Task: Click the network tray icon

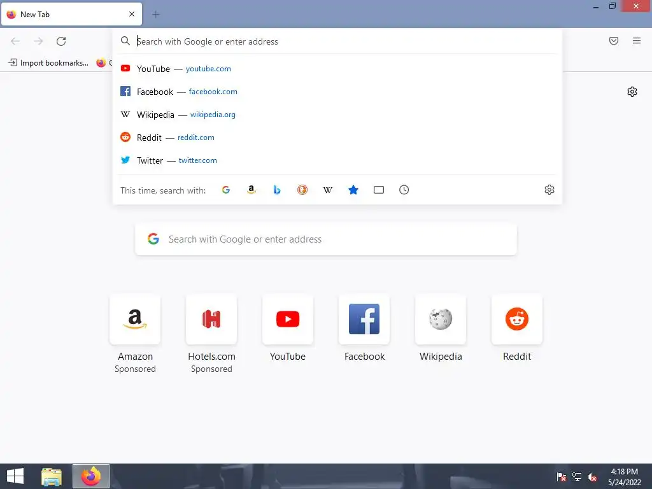Action: 577,477
